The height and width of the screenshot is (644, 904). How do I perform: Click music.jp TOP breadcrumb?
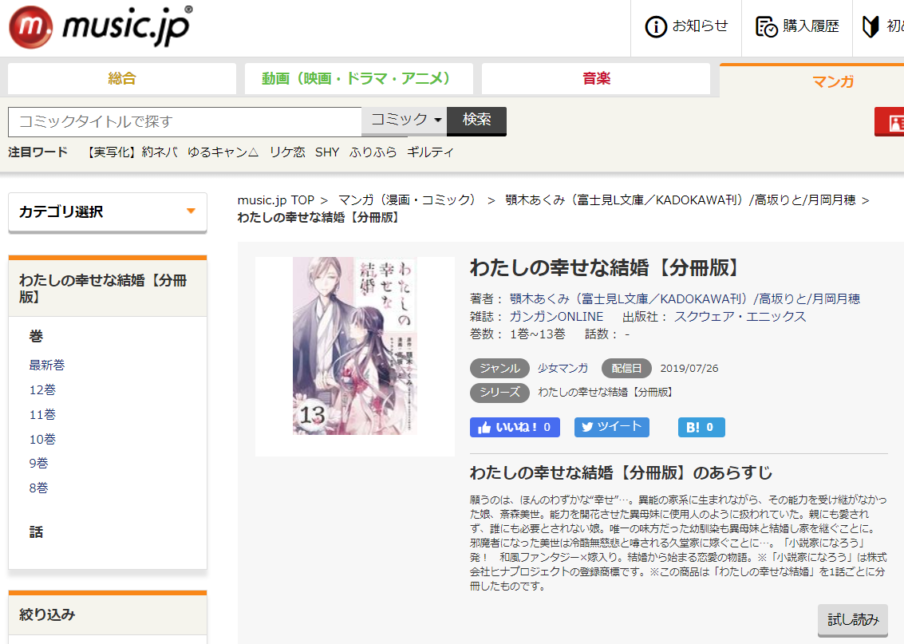tap(275, 200)
